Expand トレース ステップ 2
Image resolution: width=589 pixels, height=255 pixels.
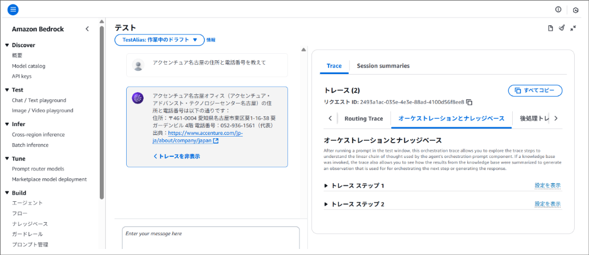326,205
